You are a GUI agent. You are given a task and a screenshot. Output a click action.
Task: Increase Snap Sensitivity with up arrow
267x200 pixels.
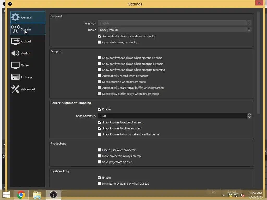(249, 115)
